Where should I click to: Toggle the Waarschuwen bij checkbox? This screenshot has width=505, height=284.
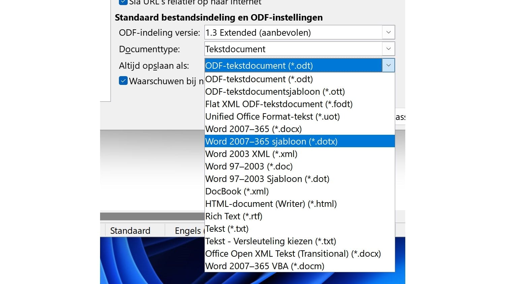point(123,81)
